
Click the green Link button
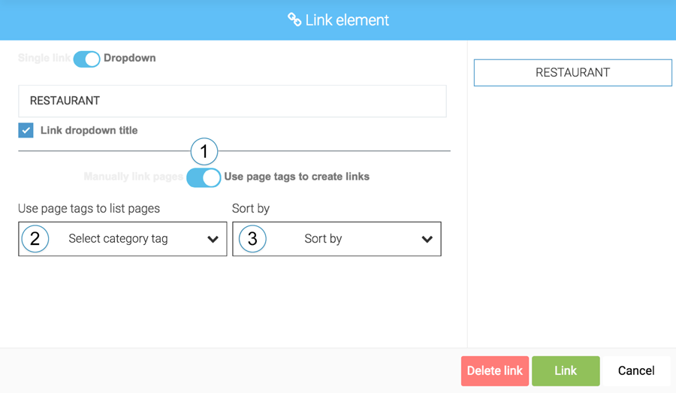point(566,370)
